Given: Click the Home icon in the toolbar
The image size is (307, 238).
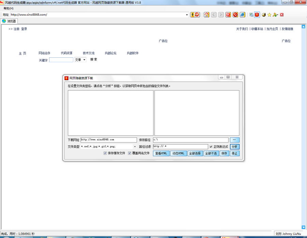Looking at the screenshot, I should pyautogui.click(x=206, y=15).
